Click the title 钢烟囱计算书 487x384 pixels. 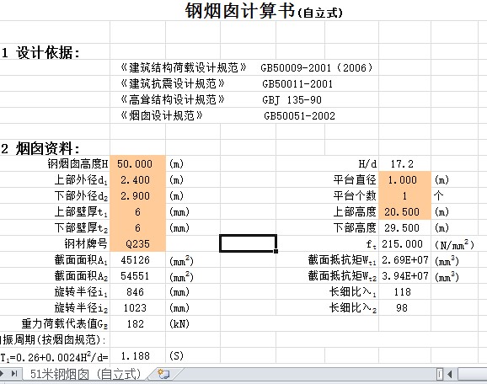240,11
